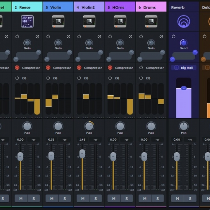Click the Violin2 track sampler icon
Screen dimensions: 210x210
coord(89,21)
